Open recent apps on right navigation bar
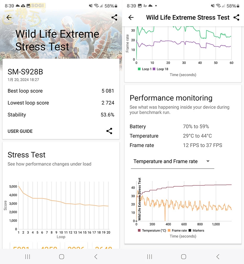 pos(150,257)
